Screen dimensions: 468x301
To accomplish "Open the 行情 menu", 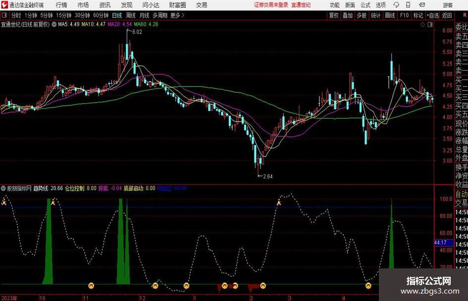I will (61, 5).
